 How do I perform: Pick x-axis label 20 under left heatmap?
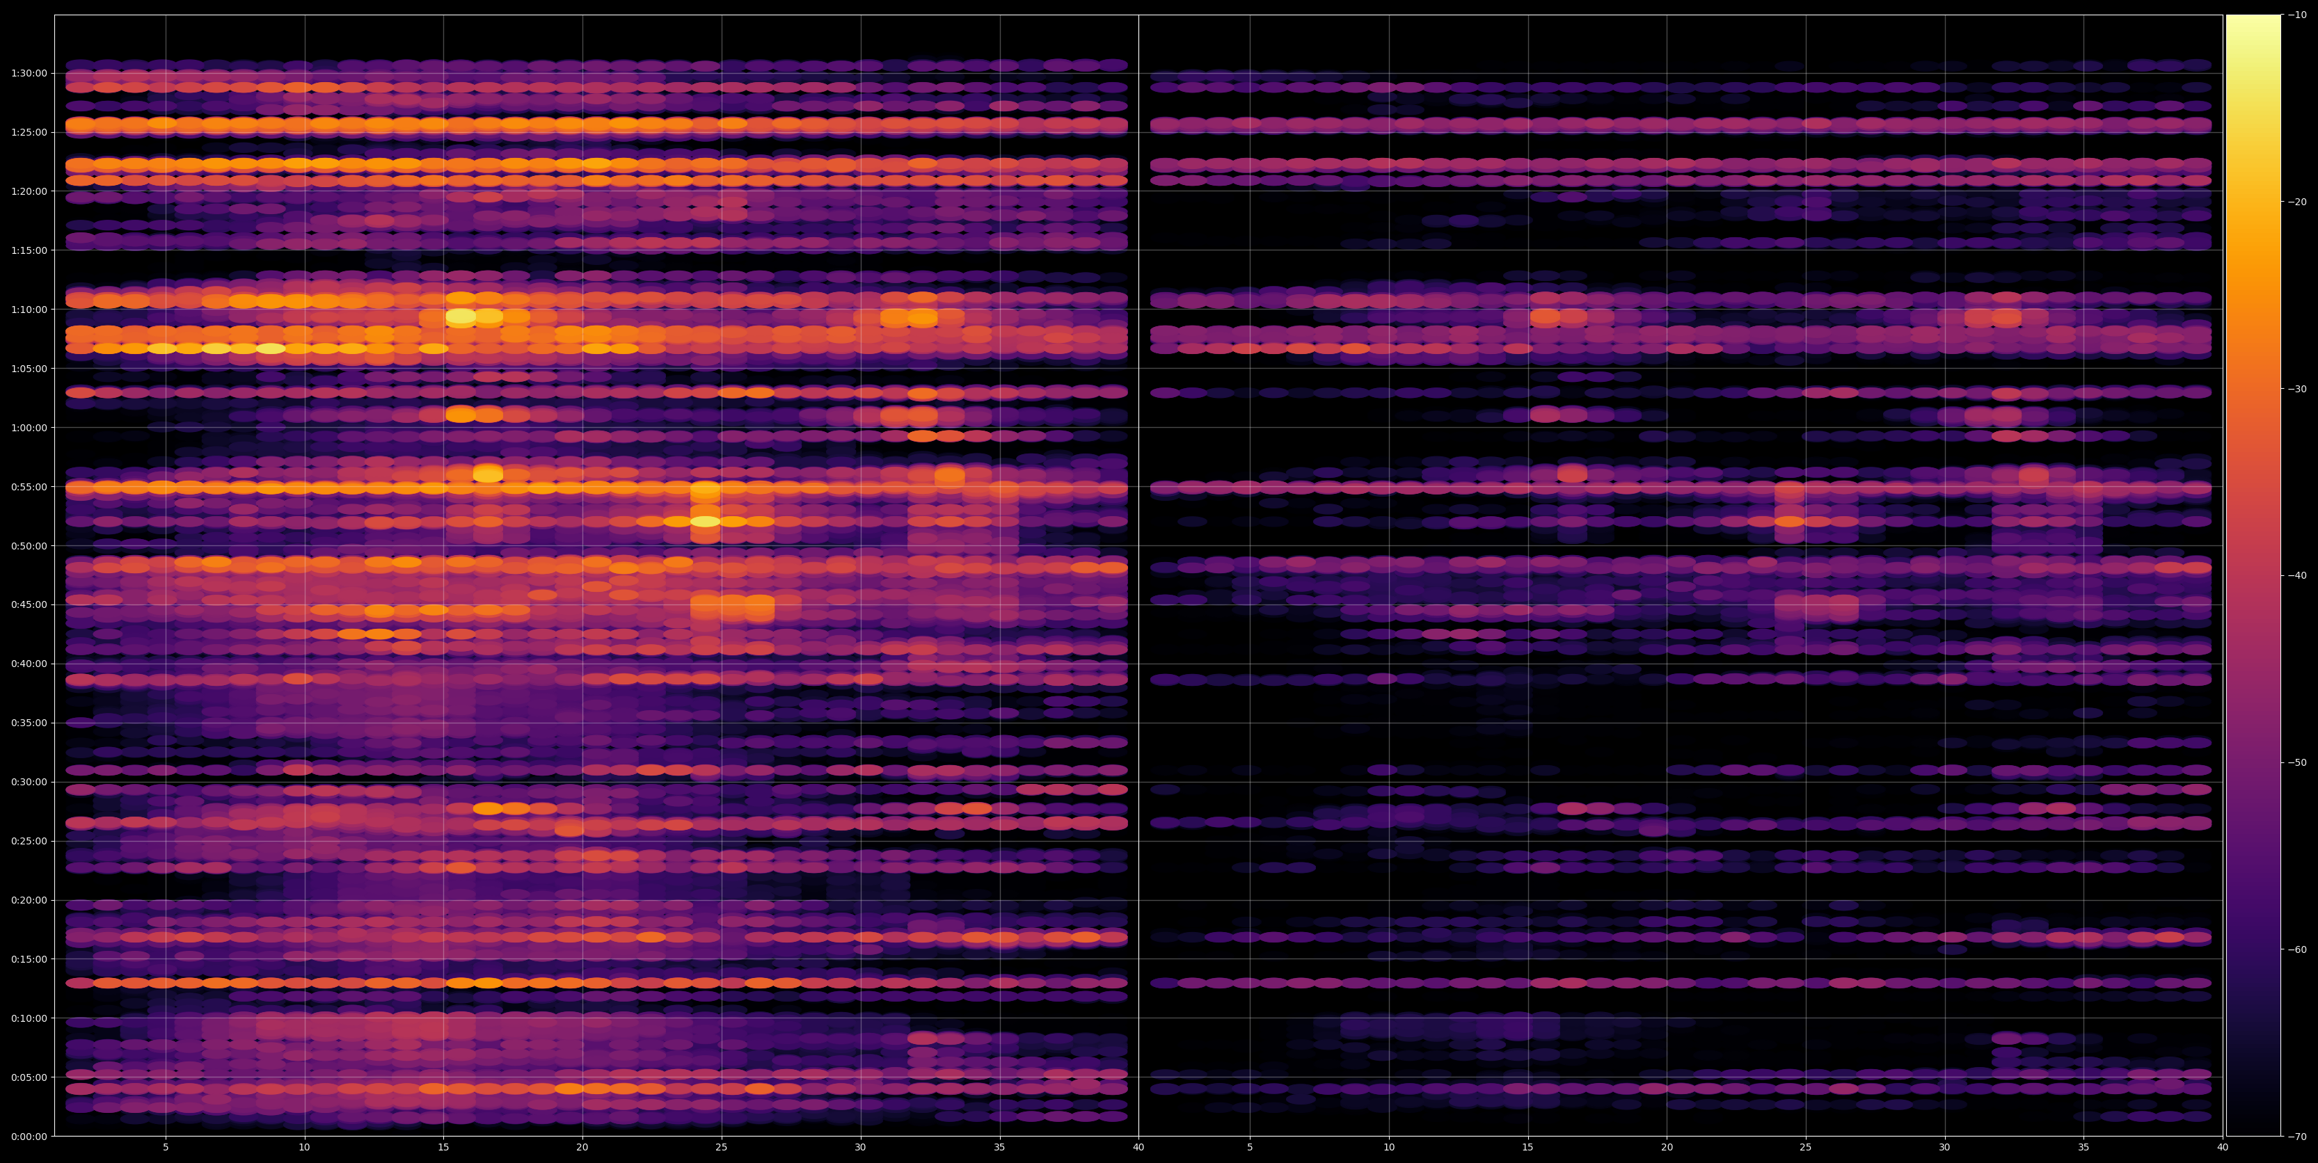[x=582, y=1148]
